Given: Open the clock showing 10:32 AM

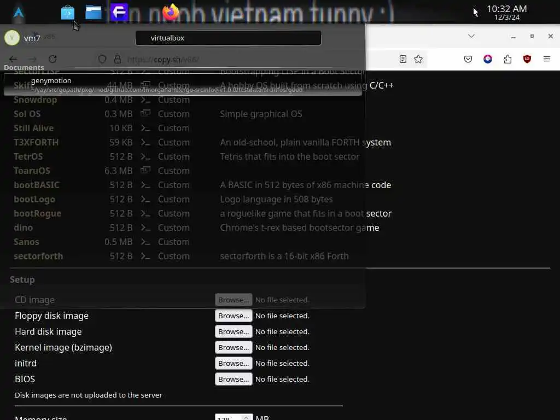Looking at the screenshot, I should click(506, 12).
